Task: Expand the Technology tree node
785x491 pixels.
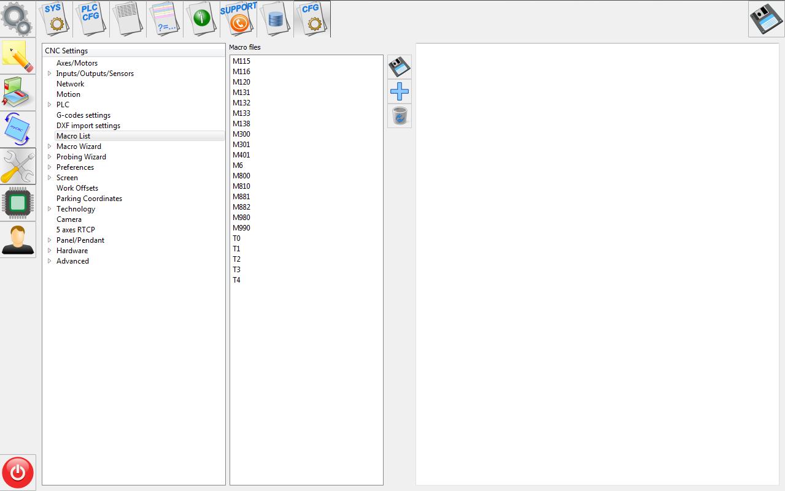Action: 50,209
